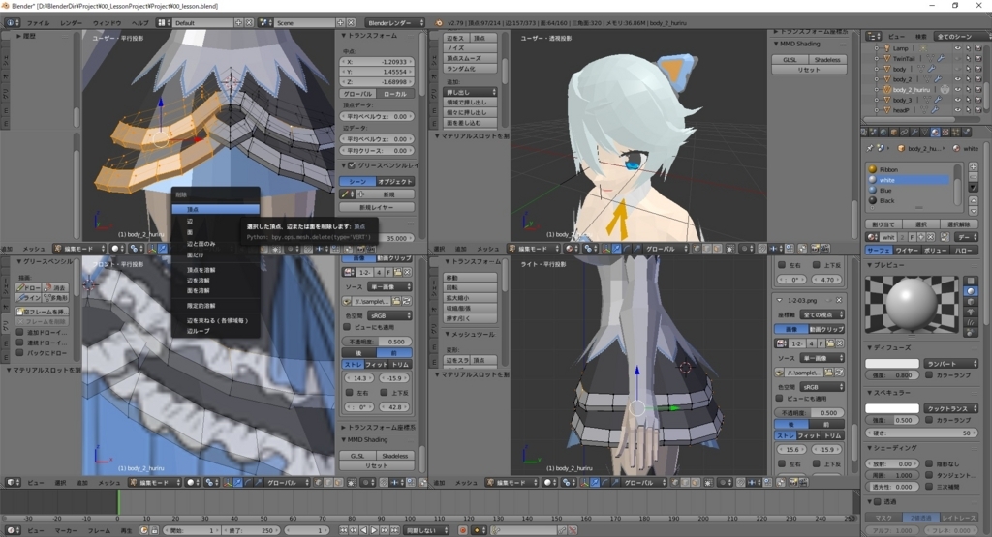Open the Object cube tab in the properties editor
The width and height of the screenshot is (992, 537).
pos(894,132)
